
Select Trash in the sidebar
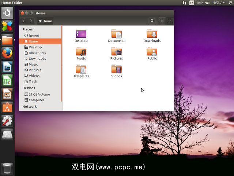33,81
